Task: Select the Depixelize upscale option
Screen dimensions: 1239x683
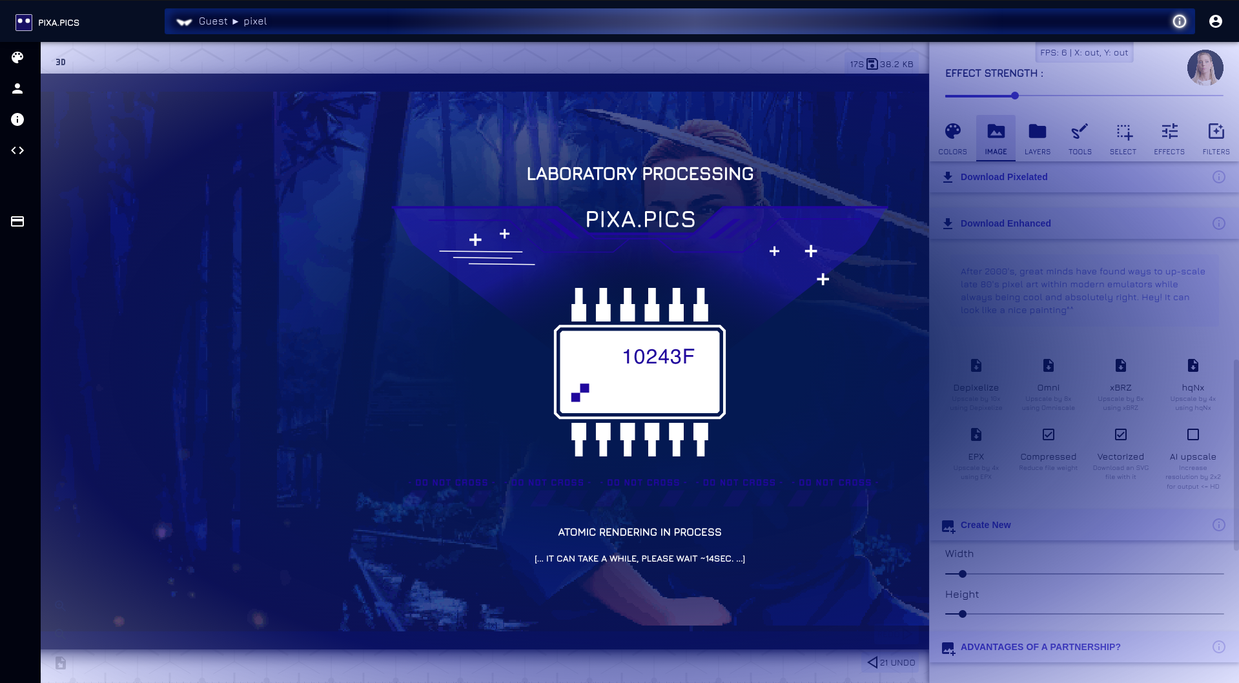Action: pos(976,384)
